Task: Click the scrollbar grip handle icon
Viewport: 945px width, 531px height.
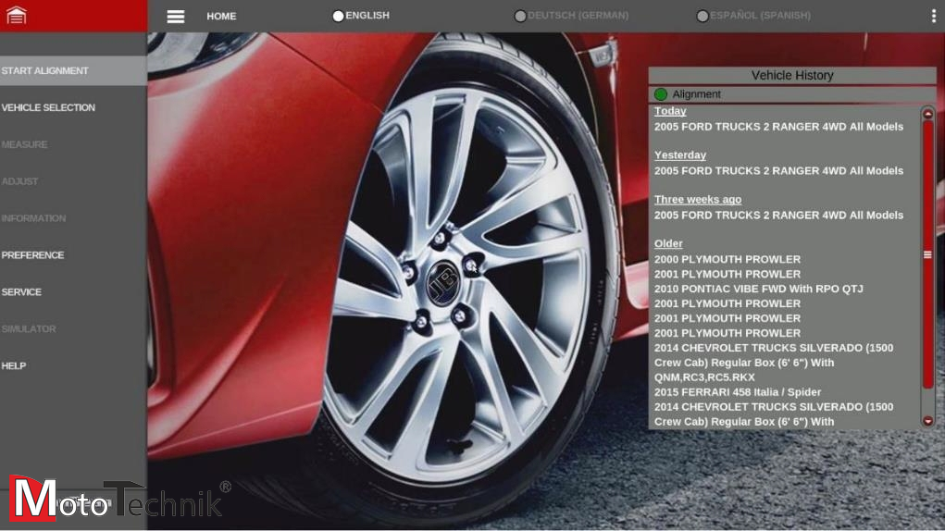Action: (927, 254)
